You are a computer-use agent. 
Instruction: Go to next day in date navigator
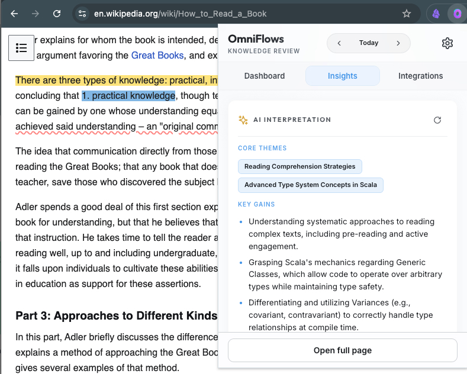tap(398, 43)
